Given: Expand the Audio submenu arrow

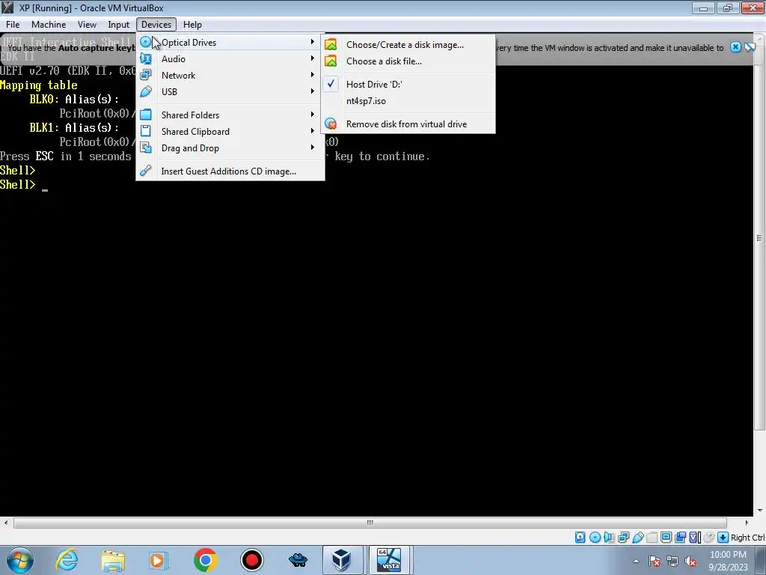Looking at the screenshot, I should pos(313,58).
